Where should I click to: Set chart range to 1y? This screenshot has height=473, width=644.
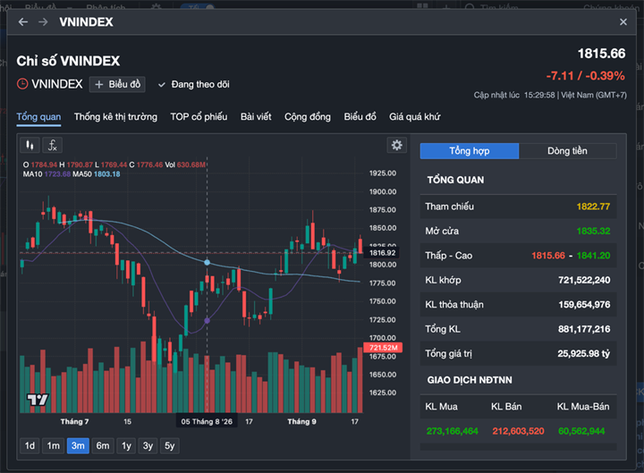tap(126, 446)
